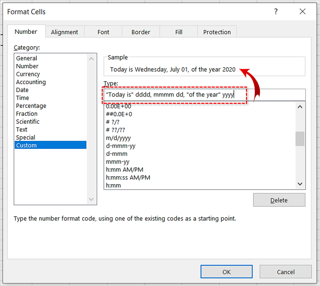Viewport: 320px width, 286px height.
Task: Pick the d-mmm-yy format code
Action: [x=121, y=146]
